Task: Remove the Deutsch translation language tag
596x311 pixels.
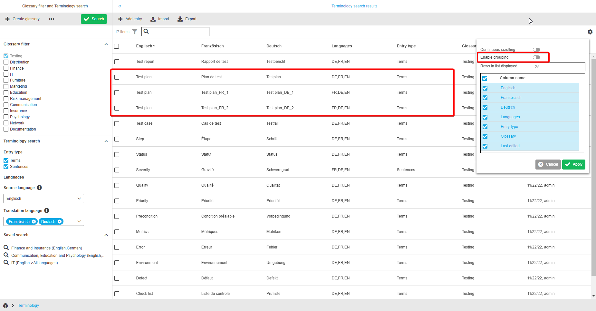Action: [60, 222]
